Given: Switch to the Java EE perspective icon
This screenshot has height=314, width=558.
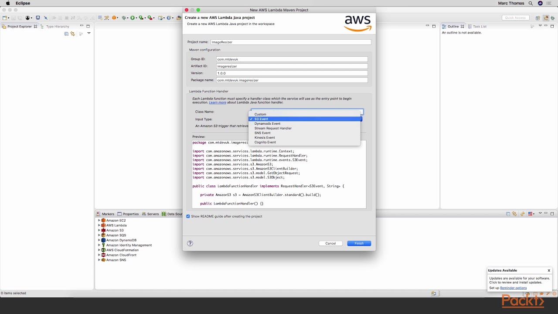Looking at the screenshot, I should pos(546,18).
